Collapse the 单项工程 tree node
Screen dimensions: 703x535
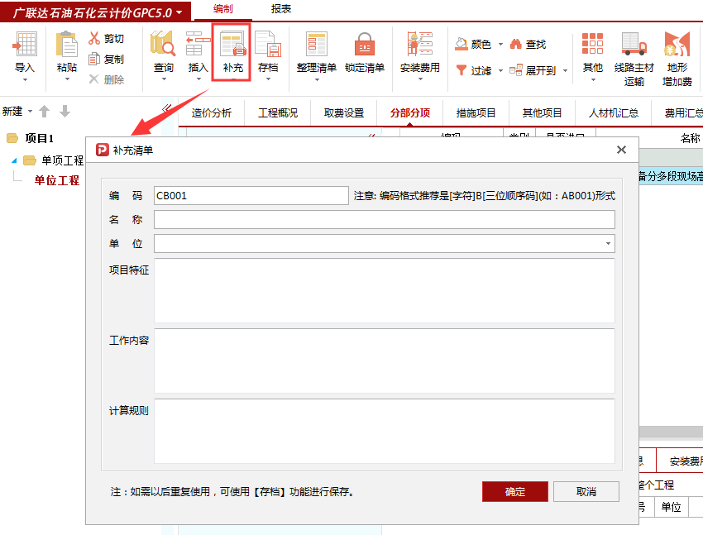point(14,160)
